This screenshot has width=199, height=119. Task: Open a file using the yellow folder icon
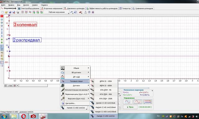point(6,12)
